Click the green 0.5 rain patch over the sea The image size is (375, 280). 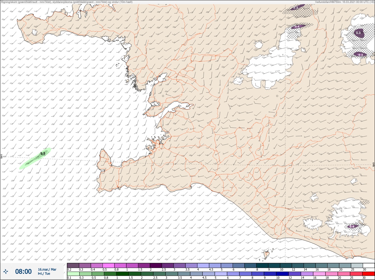35,158
